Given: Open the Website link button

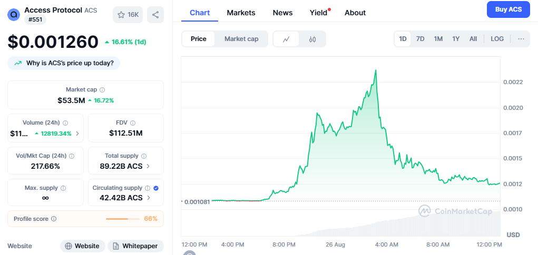Looking at the screenshot, I should point(83,246).
